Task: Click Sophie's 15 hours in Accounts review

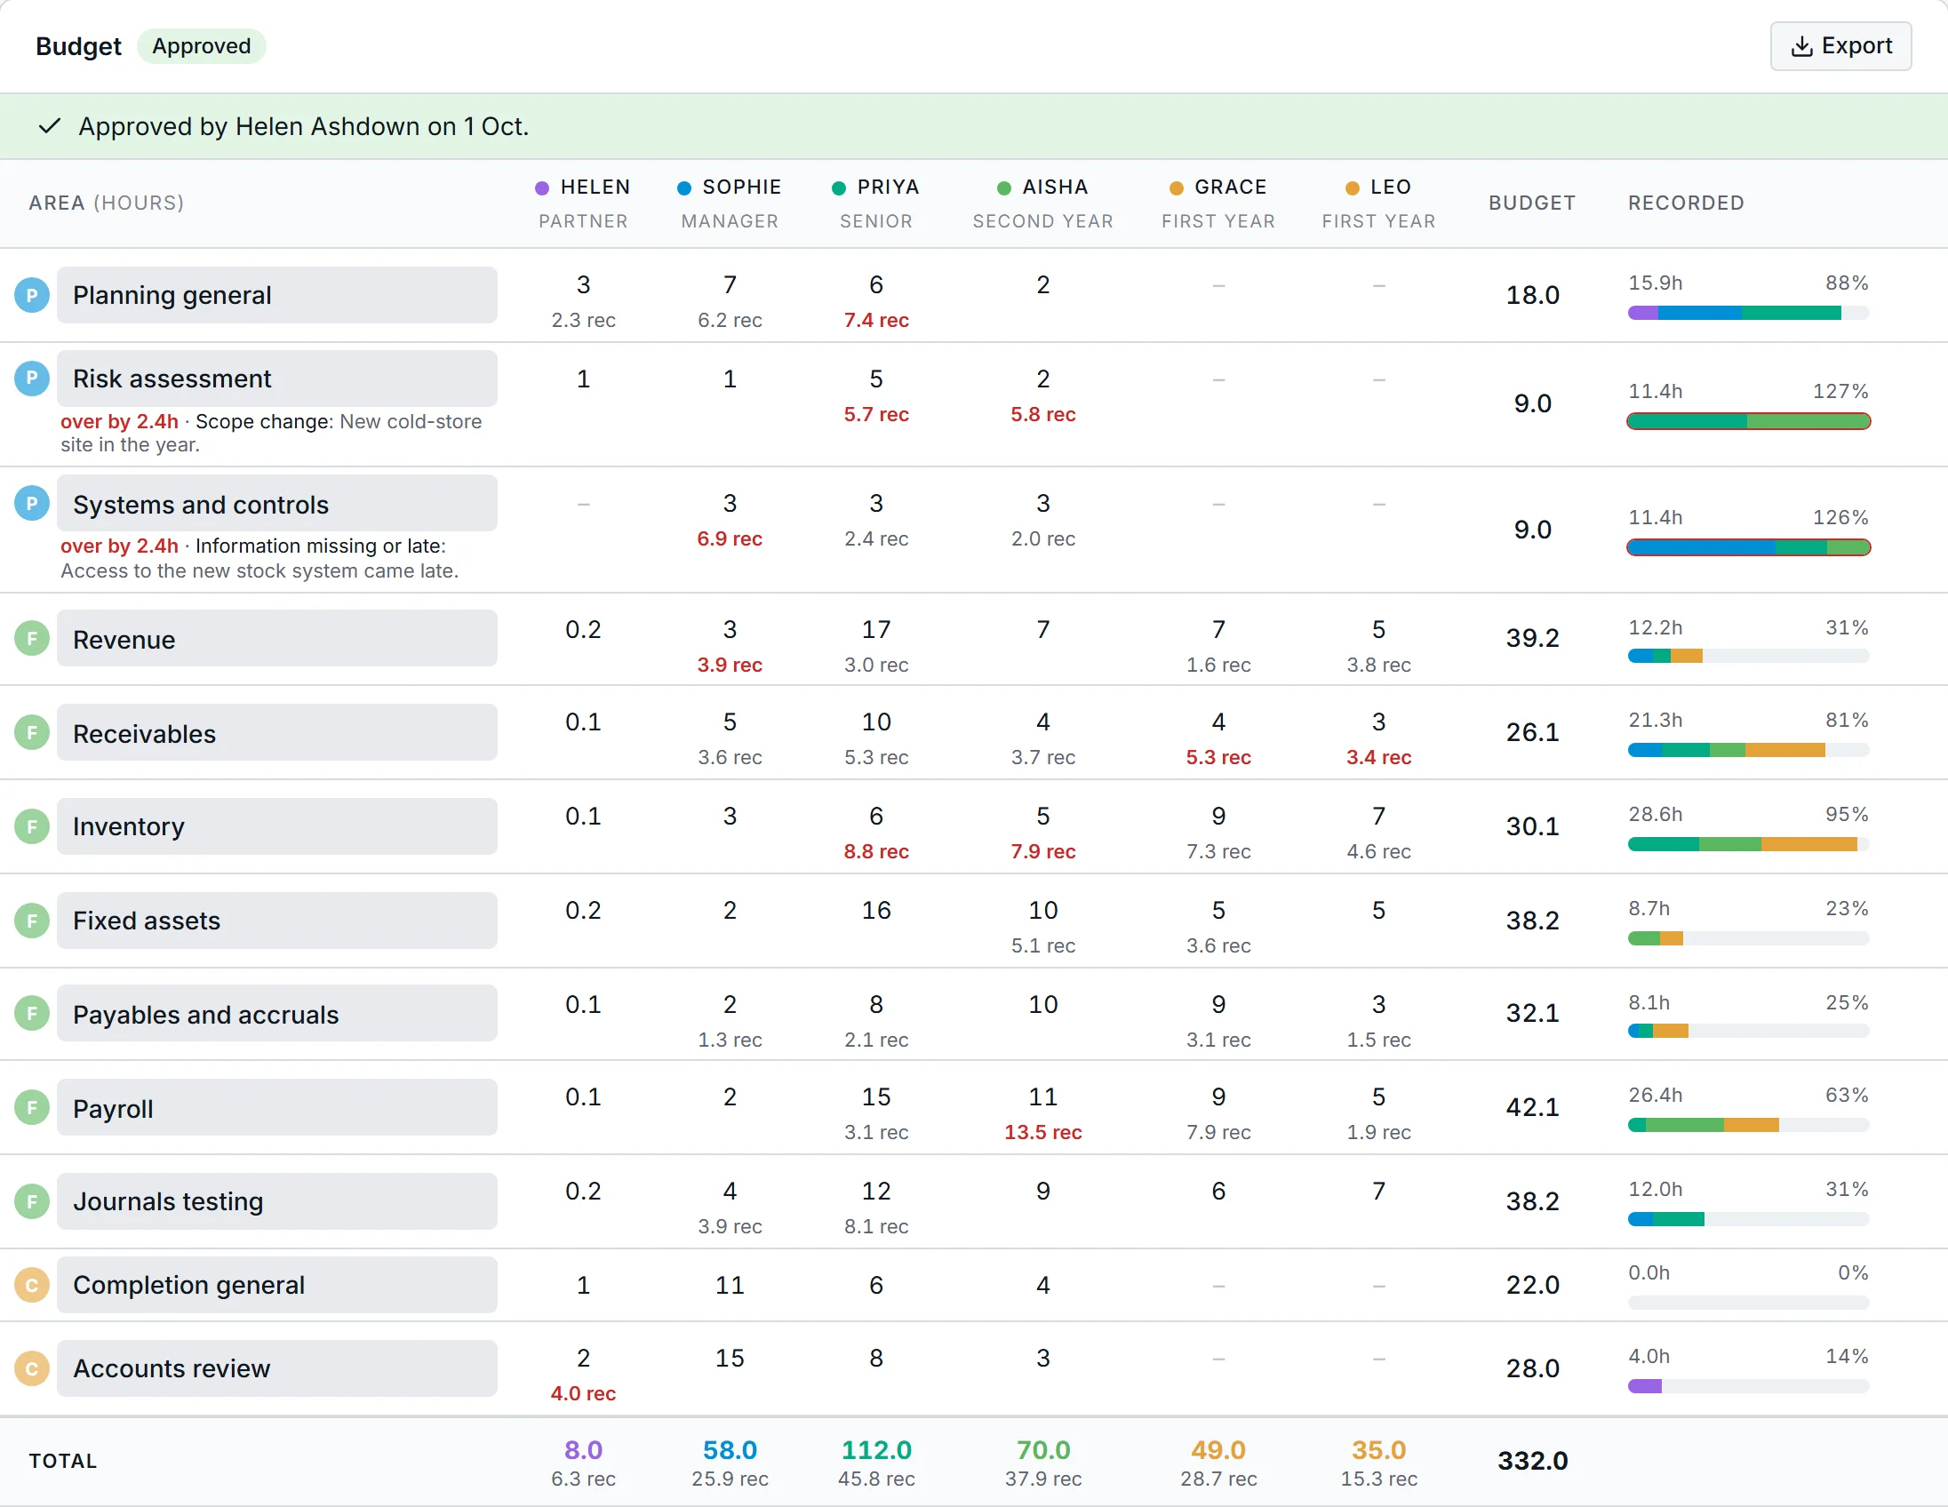Action: pyautogui.click(x=730, y=1359)
